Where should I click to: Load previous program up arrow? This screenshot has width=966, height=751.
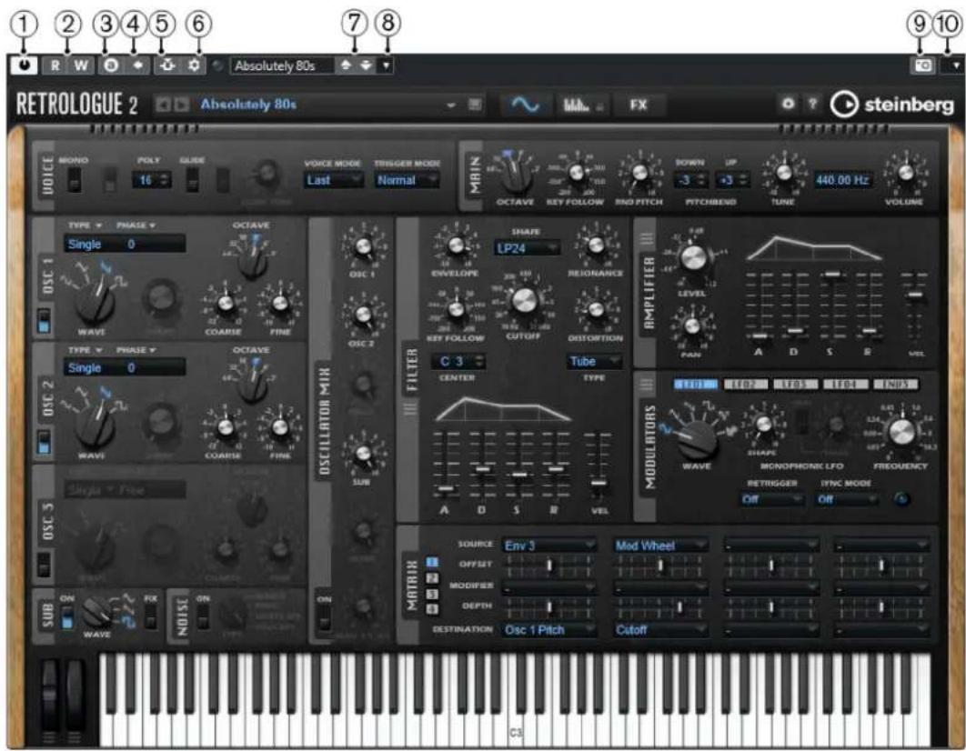pyautogui.click(x=347, y=65)
